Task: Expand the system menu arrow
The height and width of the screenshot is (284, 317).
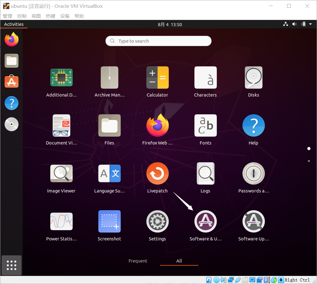Action: (310, 24)
